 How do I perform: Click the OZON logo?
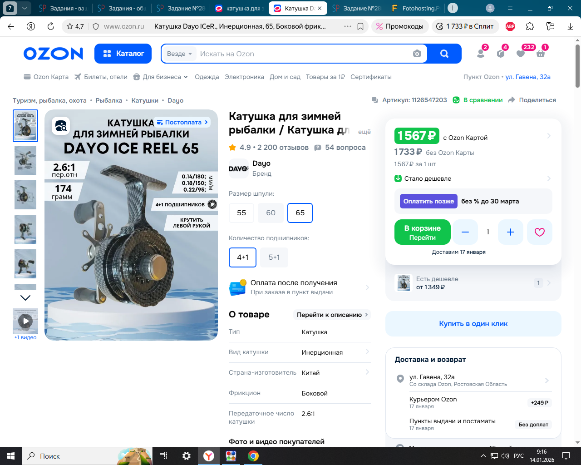(54, 54)
